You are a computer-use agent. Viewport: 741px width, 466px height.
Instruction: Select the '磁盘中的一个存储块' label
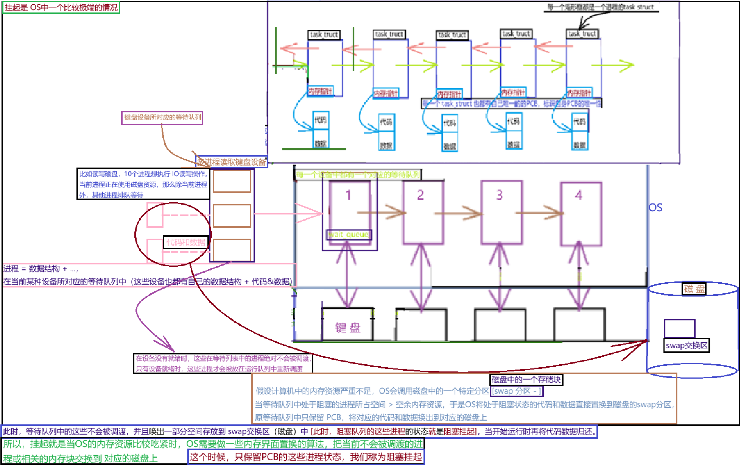pos(526,379)
